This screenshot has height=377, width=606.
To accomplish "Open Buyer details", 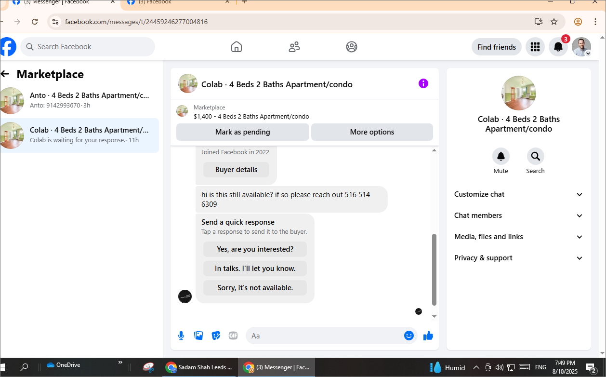I will pos(236,170).
